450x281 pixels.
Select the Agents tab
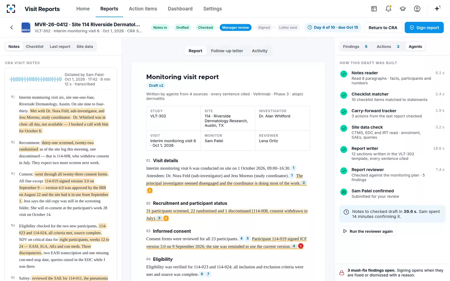(x=415, y=47)
